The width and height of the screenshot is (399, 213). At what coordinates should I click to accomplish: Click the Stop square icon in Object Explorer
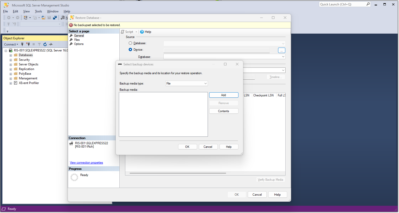34,44
